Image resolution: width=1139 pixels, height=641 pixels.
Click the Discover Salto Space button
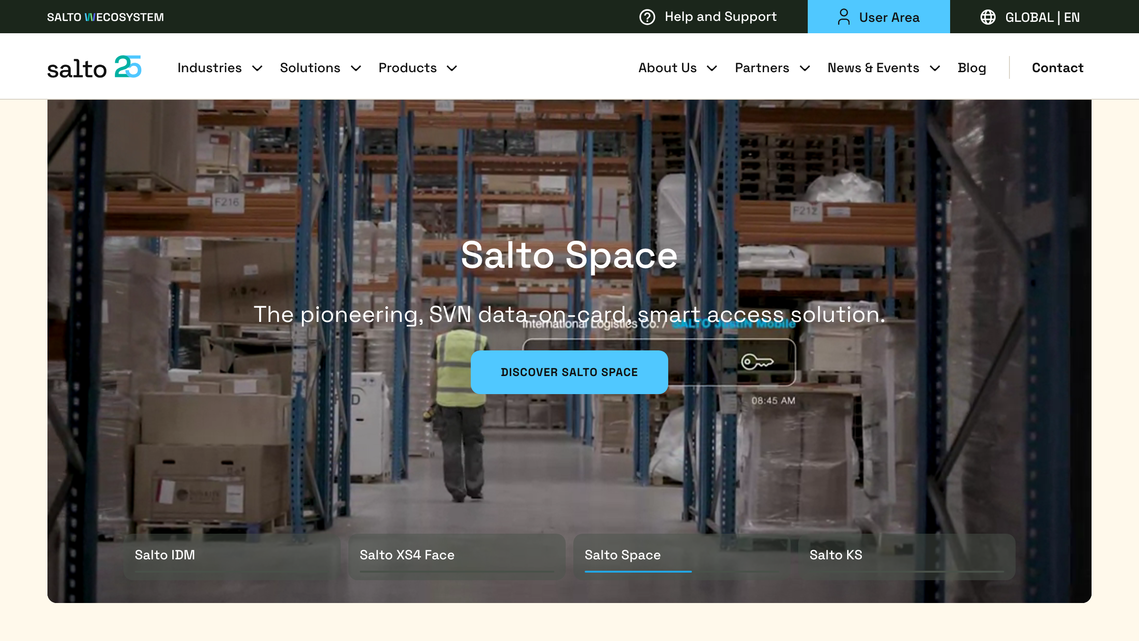pos(569,372)
